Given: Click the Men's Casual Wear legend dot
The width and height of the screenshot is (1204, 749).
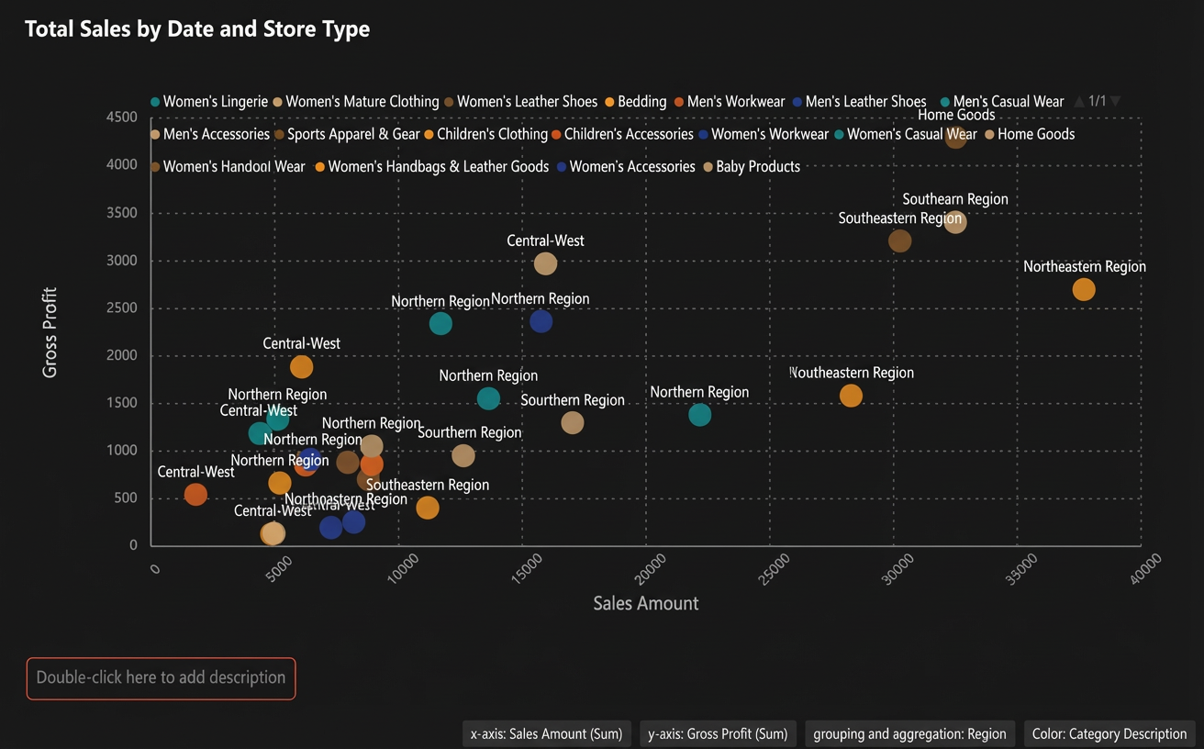Looking at the screenshot, I should (945, 102).
